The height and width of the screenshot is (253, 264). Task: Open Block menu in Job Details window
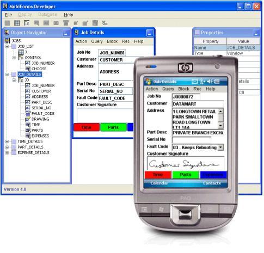(112, 41)
